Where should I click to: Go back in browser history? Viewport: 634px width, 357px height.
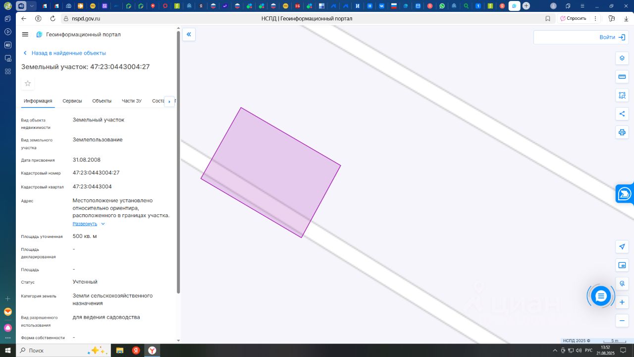pos(24,18)
